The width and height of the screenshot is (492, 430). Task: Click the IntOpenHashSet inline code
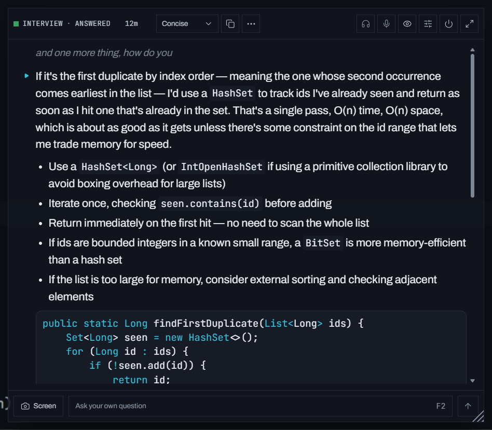point(222,167)
